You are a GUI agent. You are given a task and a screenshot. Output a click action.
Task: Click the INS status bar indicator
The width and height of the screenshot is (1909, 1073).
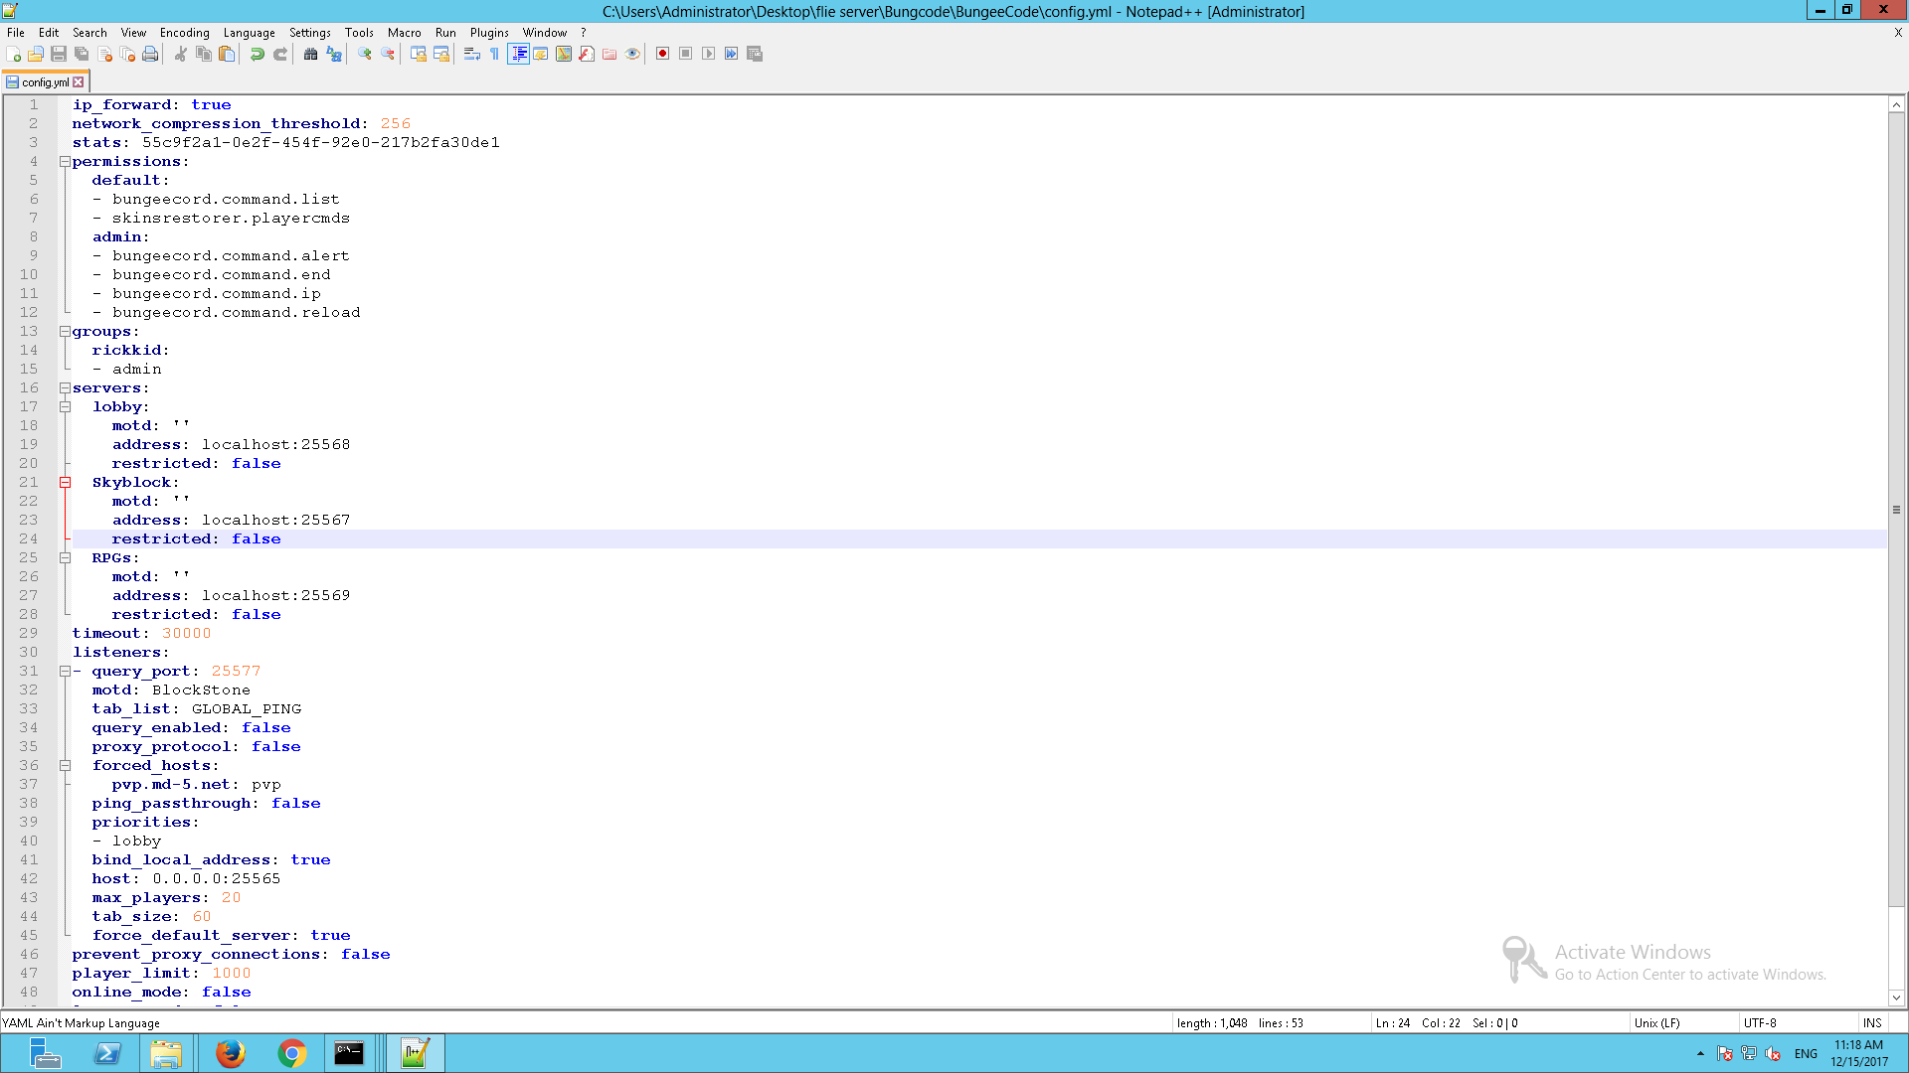pyautogui.click(x=1872, y=1023)
